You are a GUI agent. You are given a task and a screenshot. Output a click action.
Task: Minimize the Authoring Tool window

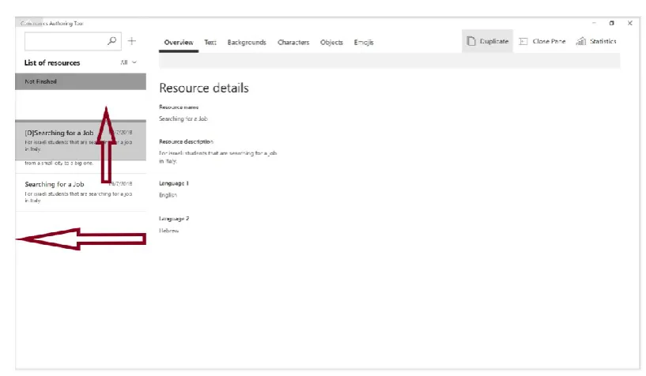point(594,23)
